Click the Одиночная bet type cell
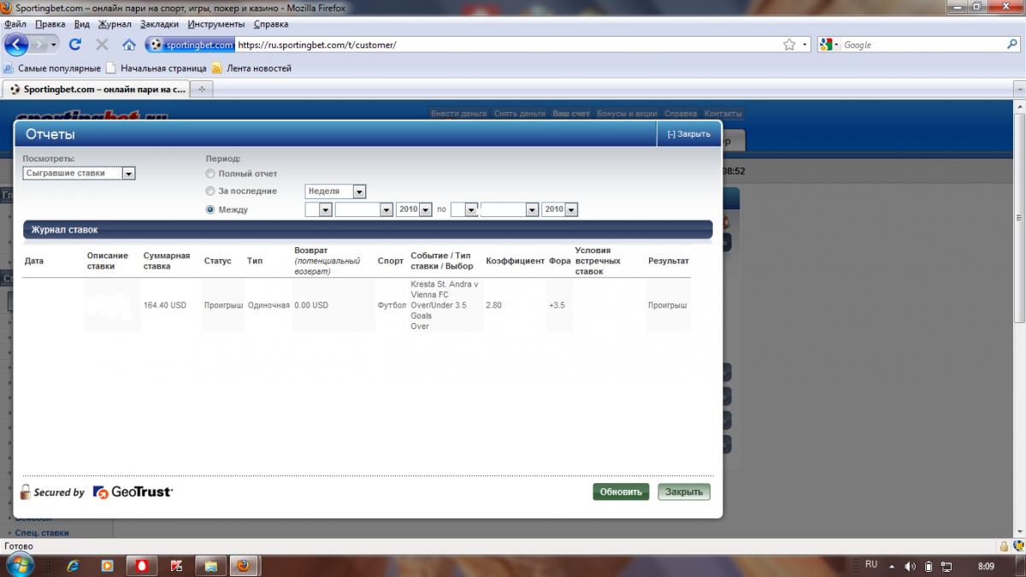Screen dimensions: 1026x577 [268, 305]
